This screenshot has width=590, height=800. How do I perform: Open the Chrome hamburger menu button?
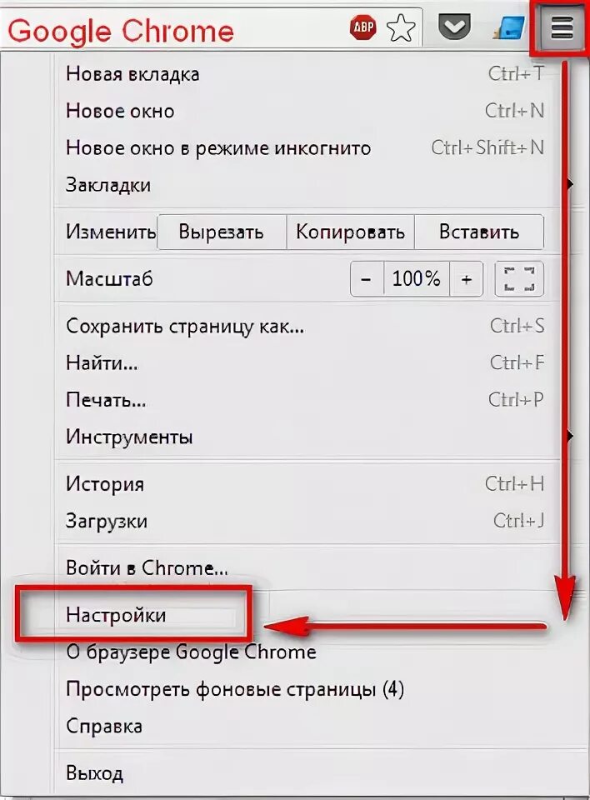click(561, 27)
